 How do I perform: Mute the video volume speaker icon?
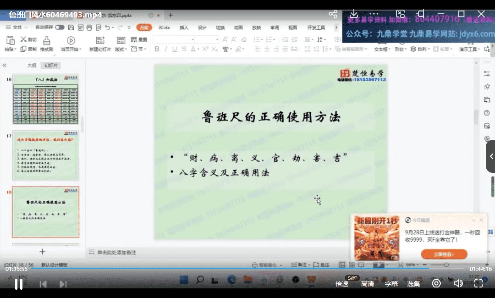[458, 283]
